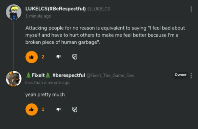Click the thread line connecting the comments

tap(14, 45)
